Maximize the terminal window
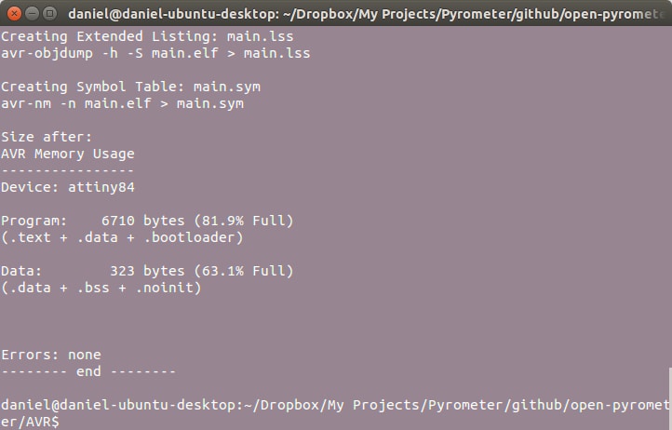 pyautogui.click(x=49, y=13)
